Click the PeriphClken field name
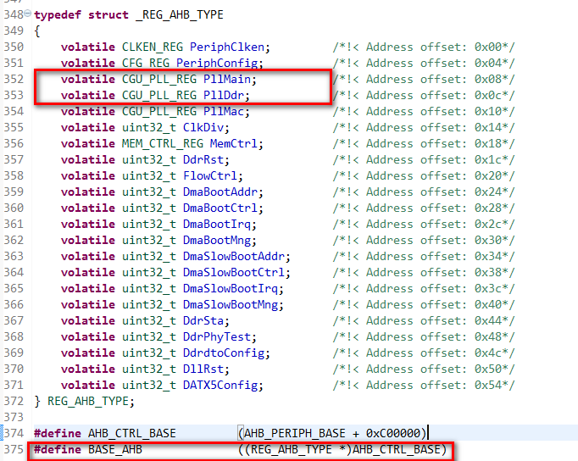Screen dimensions: 578x461 (227, 47)
